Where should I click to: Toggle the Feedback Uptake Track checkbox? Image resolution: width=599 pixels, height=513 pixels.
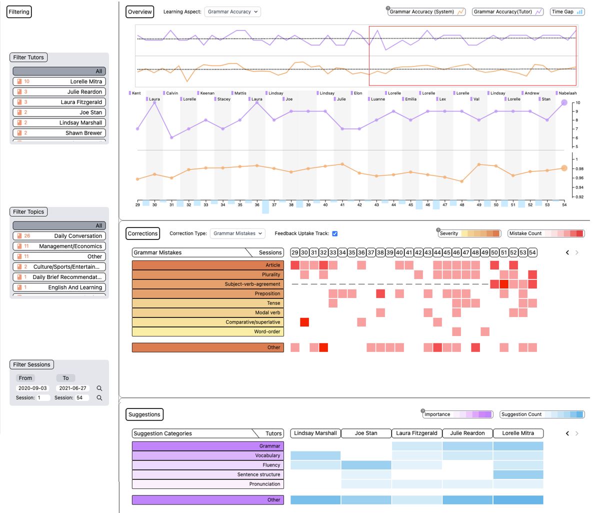coord(334,233)
